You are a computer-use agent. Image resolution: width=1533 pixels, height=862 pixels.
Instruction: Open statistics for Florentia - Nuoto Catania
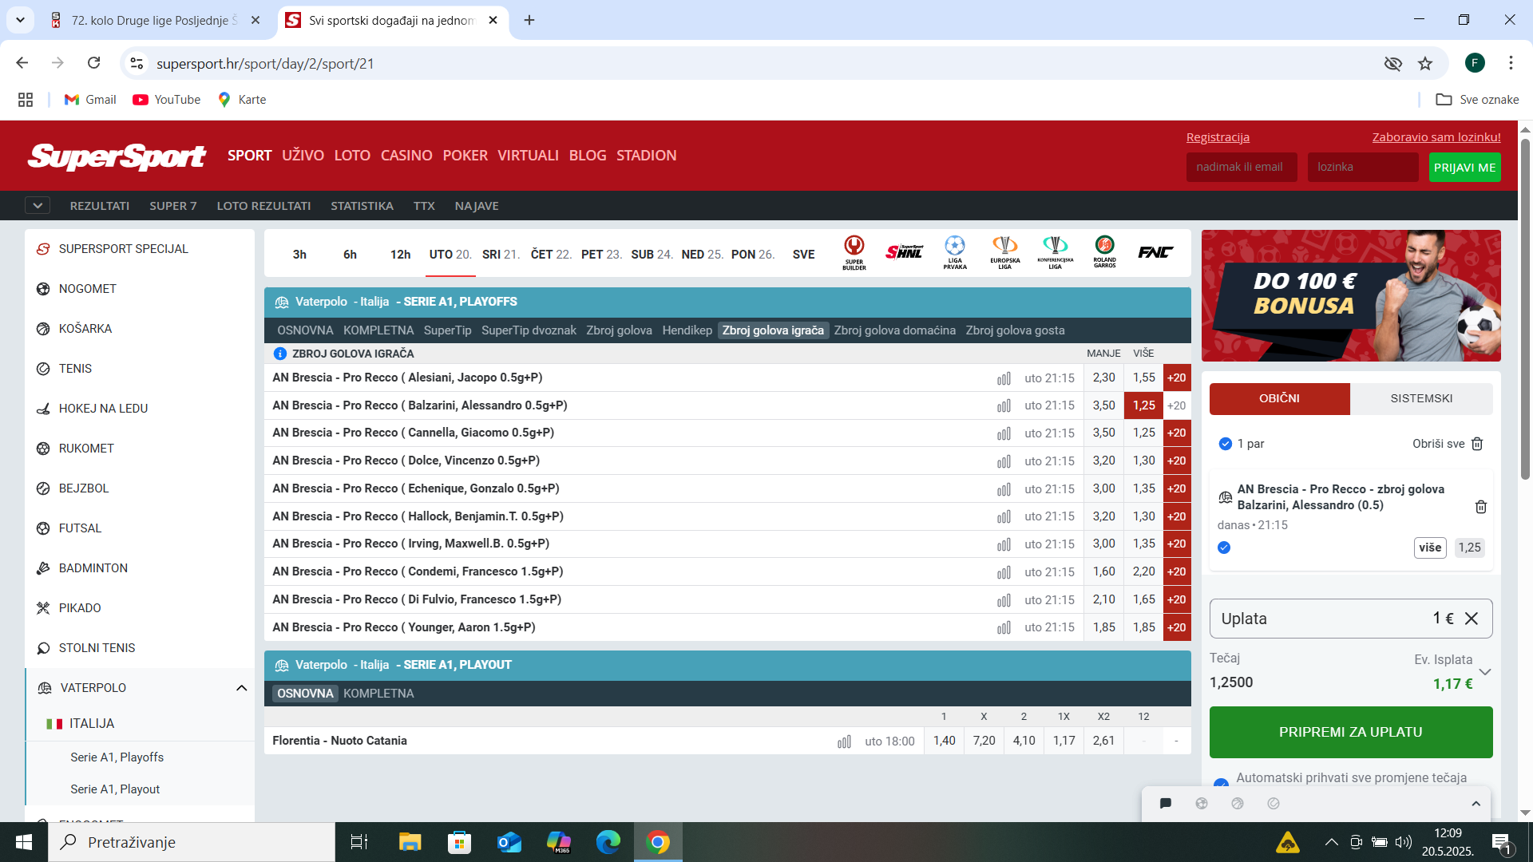(x=844, y=741)
